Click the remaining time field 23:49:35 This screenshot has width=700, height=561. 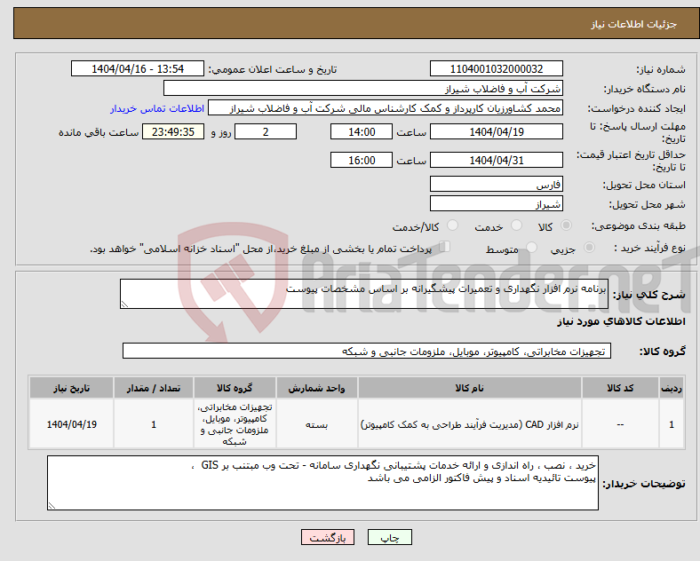point(173,131)
